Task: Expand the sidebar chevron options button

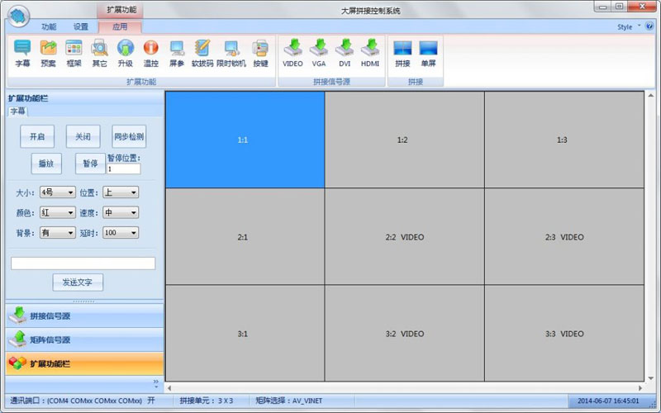Action: 156,383
